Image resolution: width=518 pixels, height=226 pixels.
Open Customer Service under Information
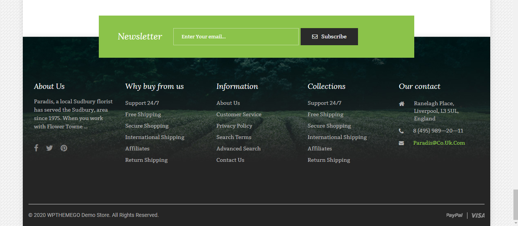239,114
